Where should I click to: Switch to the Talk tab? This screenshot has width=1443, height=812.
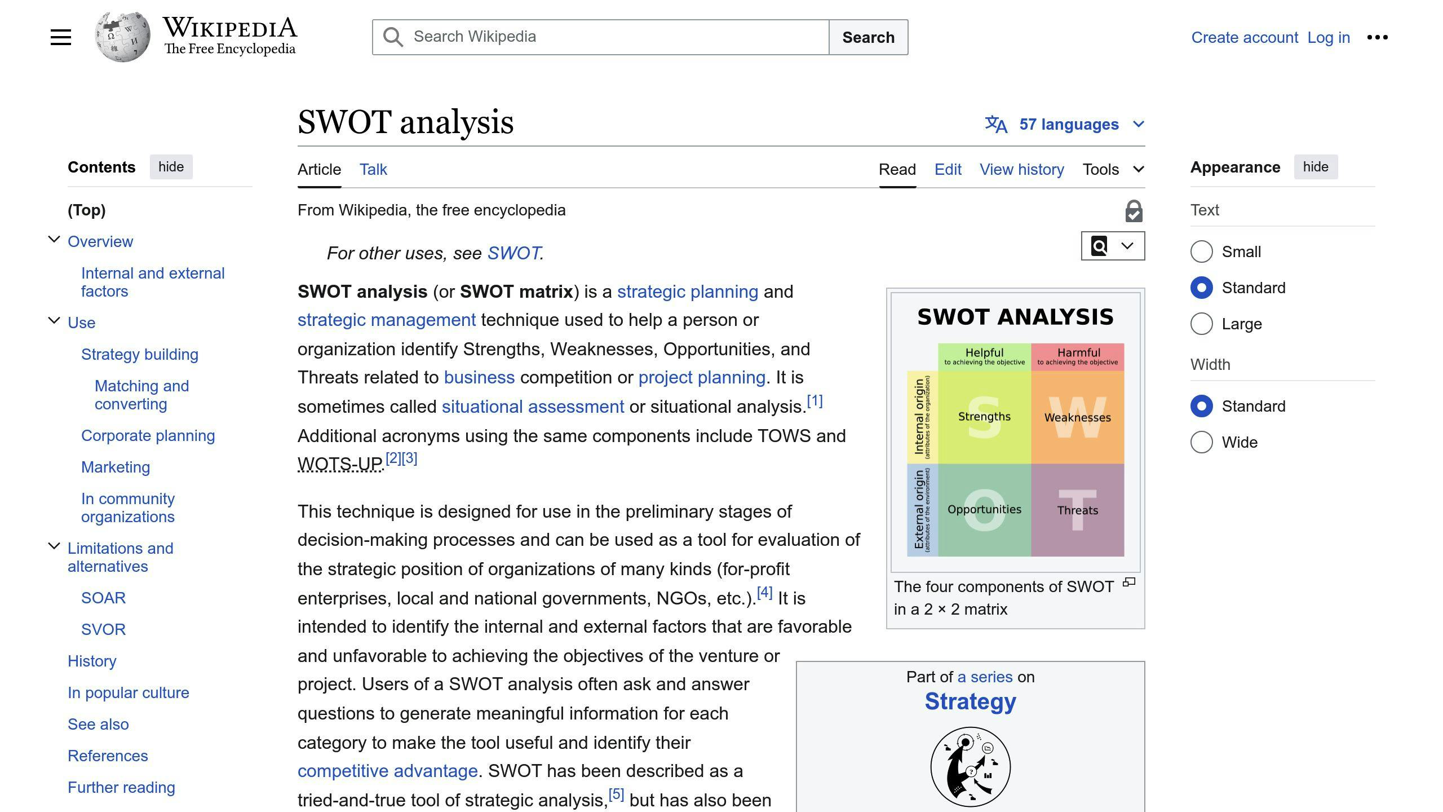pos(373,169)
